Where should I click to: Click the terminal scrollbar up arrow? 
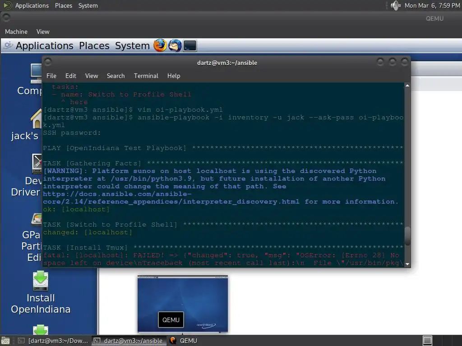coord(407,86)
